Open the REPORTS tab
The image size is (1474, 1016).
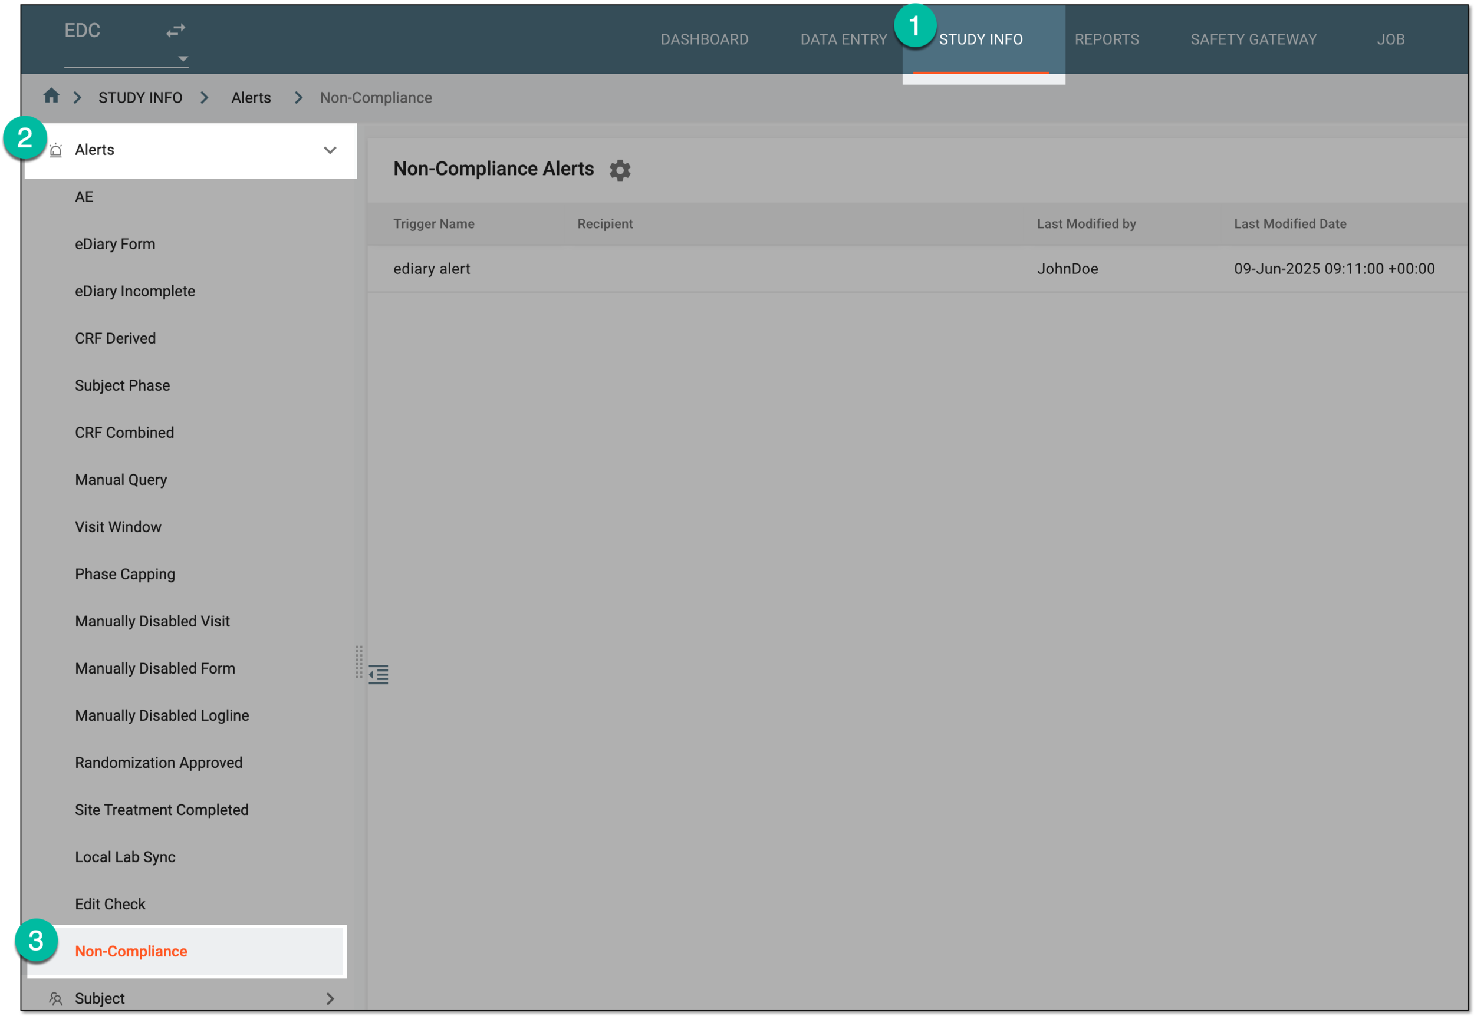1107,39
